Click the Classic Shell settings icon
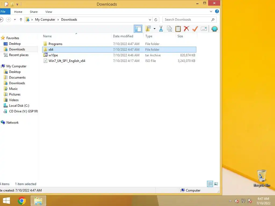 click(214, 29)
